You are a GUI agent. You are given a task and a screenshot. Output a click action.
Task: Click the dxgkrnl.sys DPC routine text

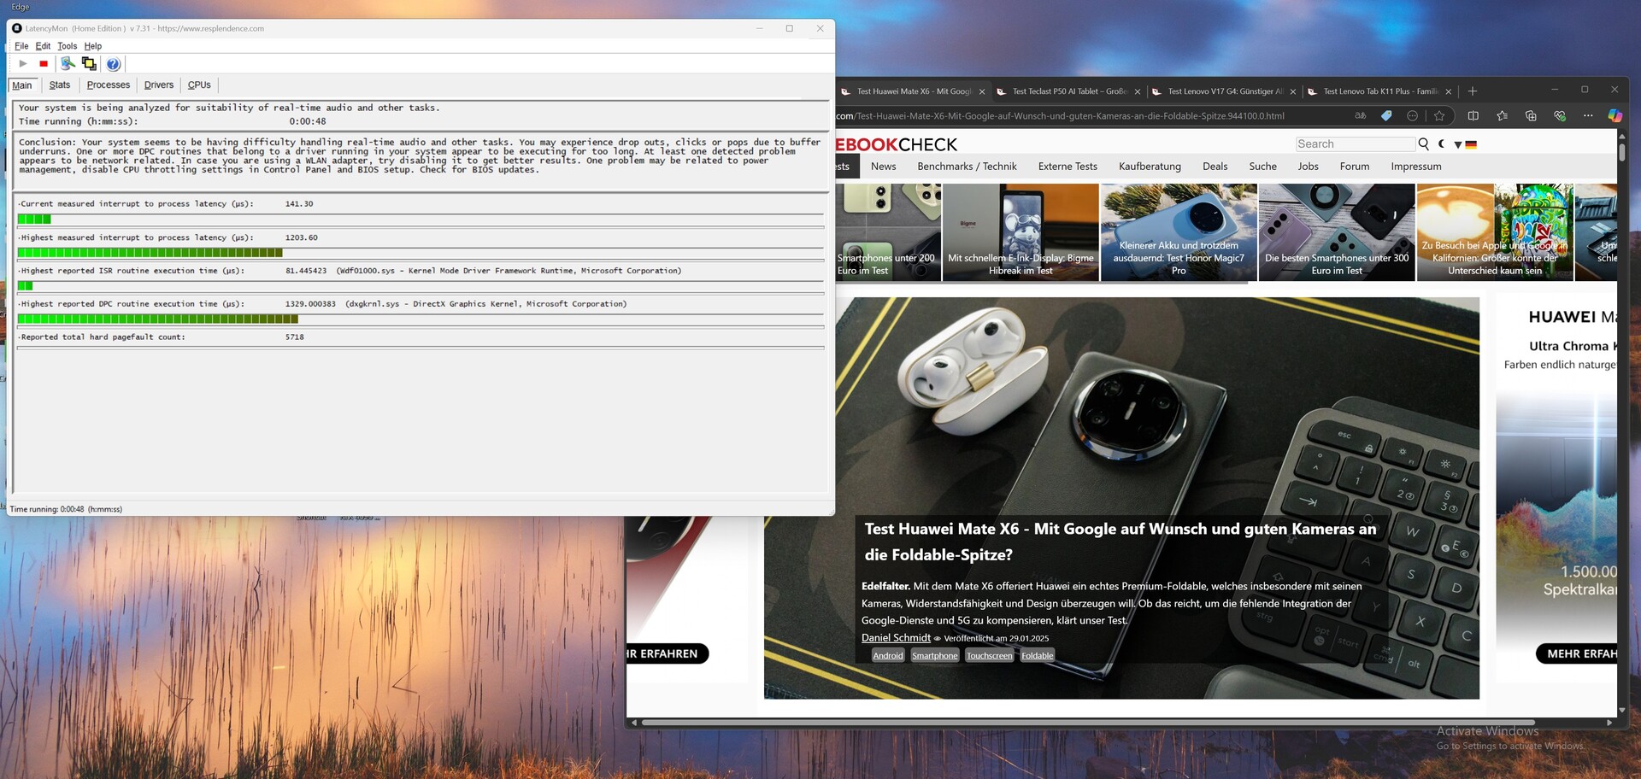pos(486,304)
